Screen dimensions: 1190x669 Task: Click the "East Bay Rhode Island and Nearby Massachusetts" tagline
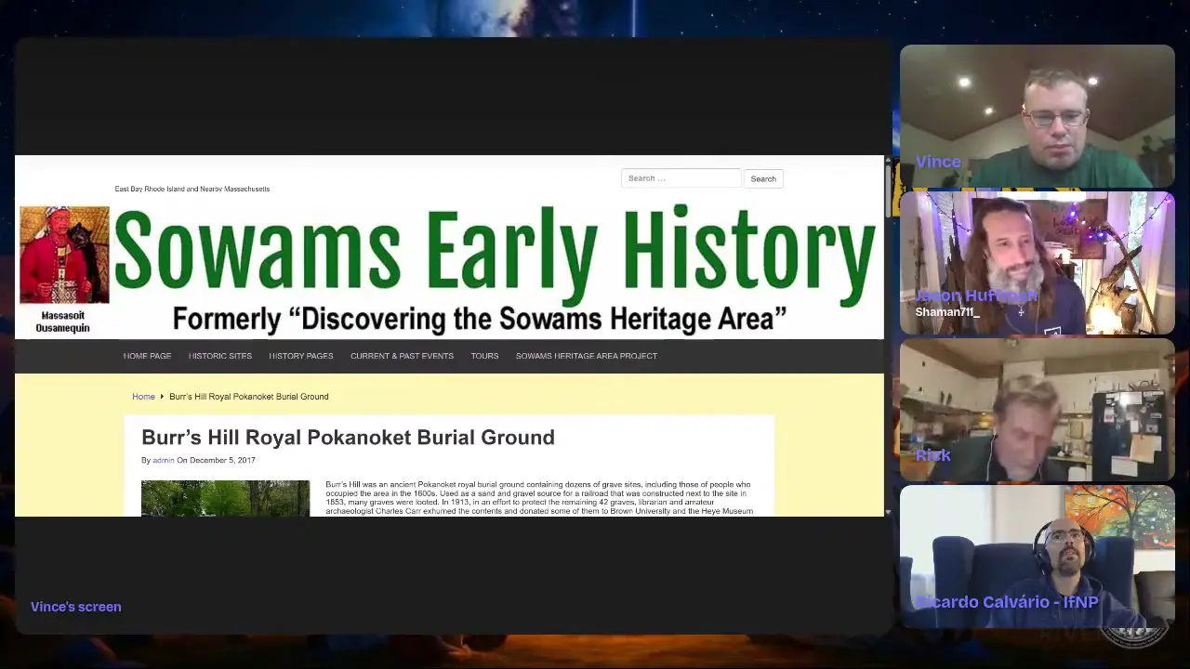click(x=192, y=189)
